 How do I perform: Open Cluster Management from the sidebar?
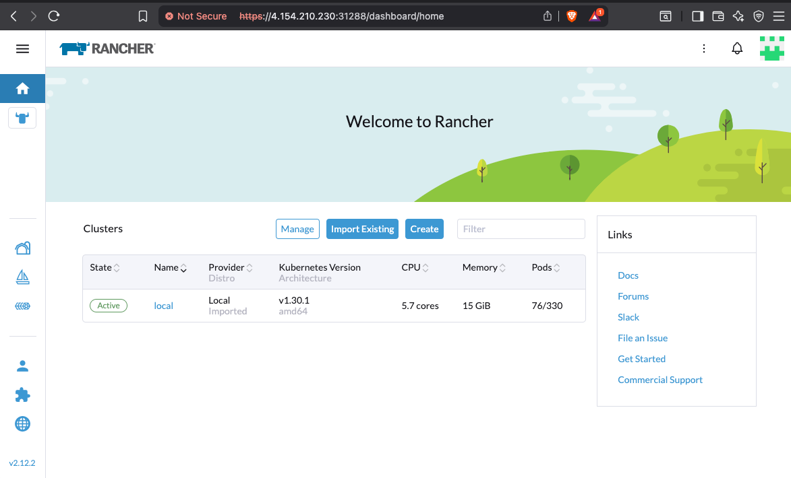(x=22, y=248)
